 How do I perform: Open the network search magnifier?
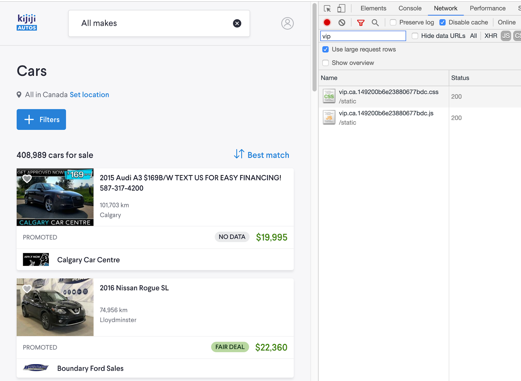click(375, 22)
